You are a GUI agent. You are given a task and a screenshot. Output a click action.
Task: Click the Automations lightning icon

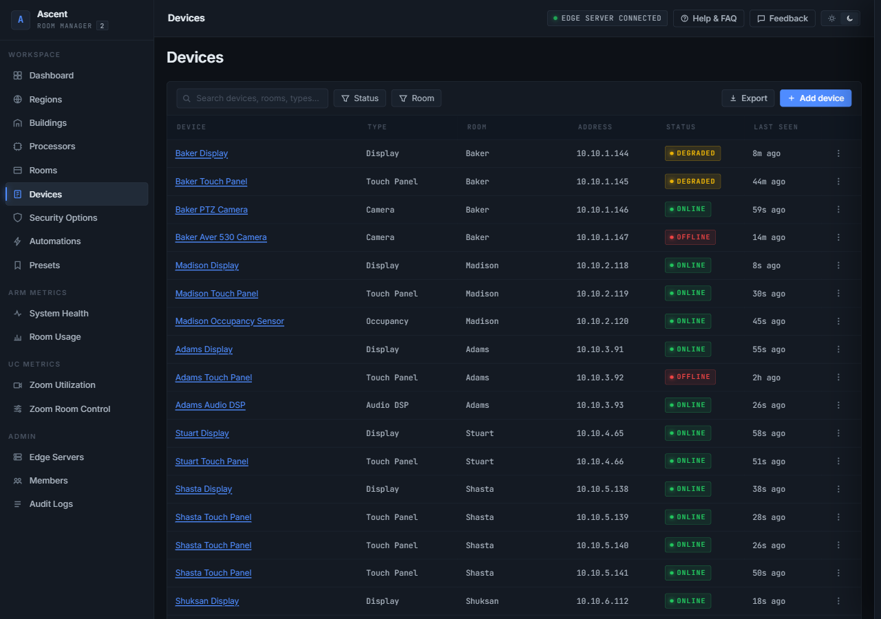tap(18, 241)
